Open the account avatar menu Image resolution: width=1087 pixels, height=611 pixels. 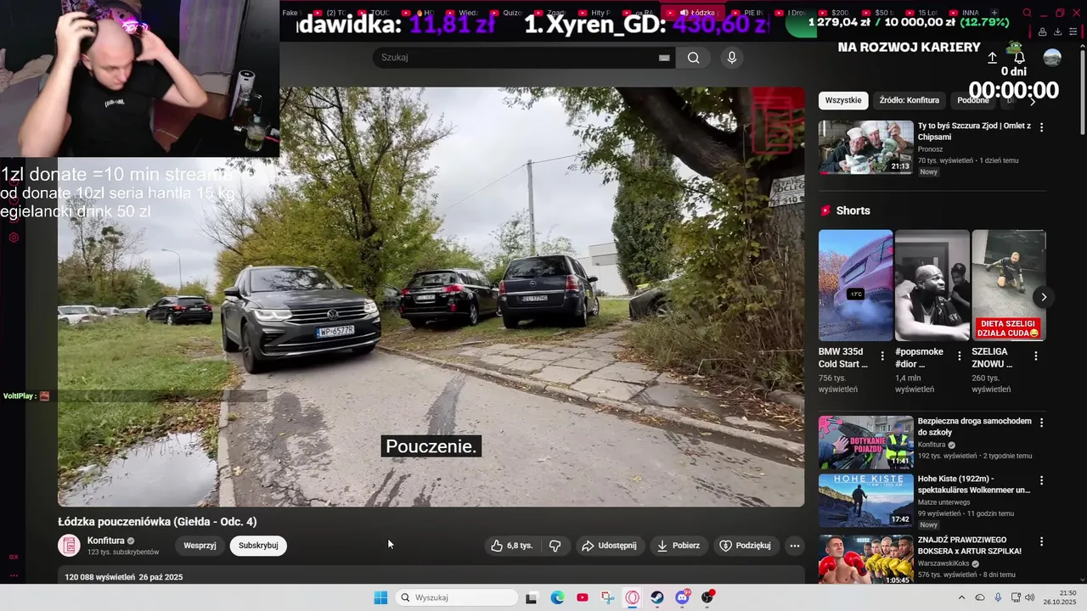pyautogui.click(x=1052, y=58)
